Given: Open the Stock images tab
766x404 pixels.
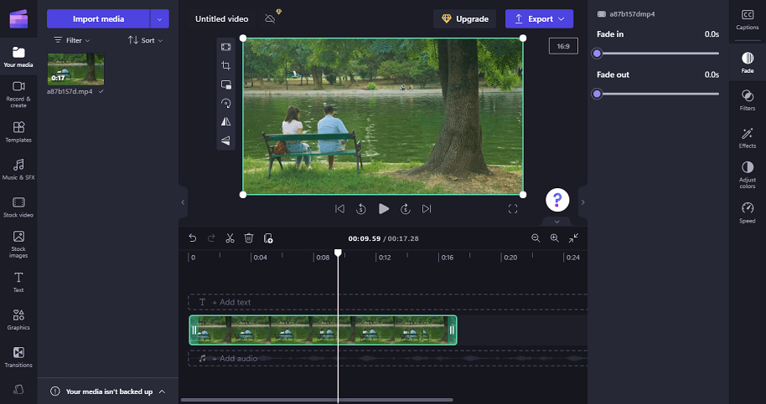Looking at the screenshot, I should click(x=18, y=244).
